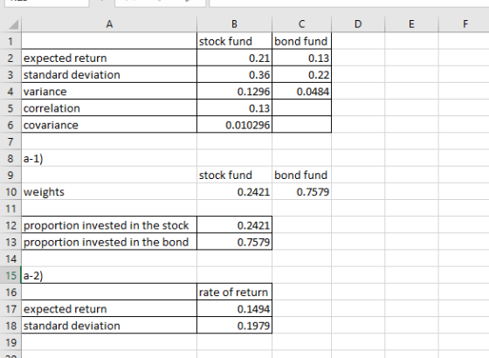Click the select-all corner triangle

tap(13, 24)
